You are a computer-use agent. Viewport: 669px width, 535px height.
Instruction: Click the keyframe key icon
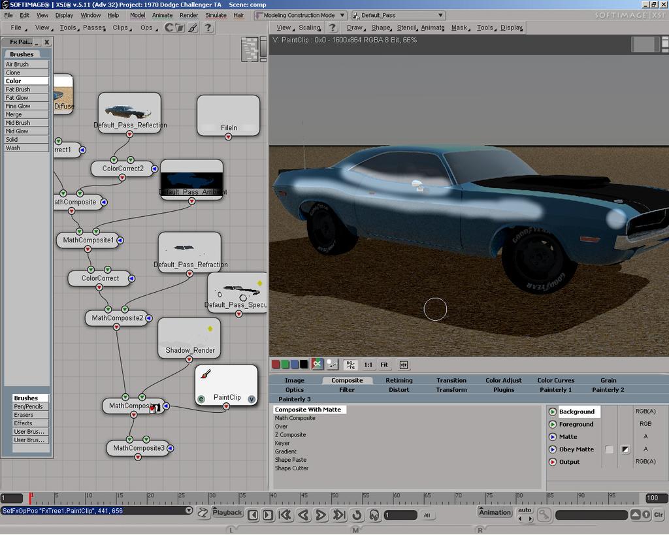pyautogui.click(x=544, y=515)
